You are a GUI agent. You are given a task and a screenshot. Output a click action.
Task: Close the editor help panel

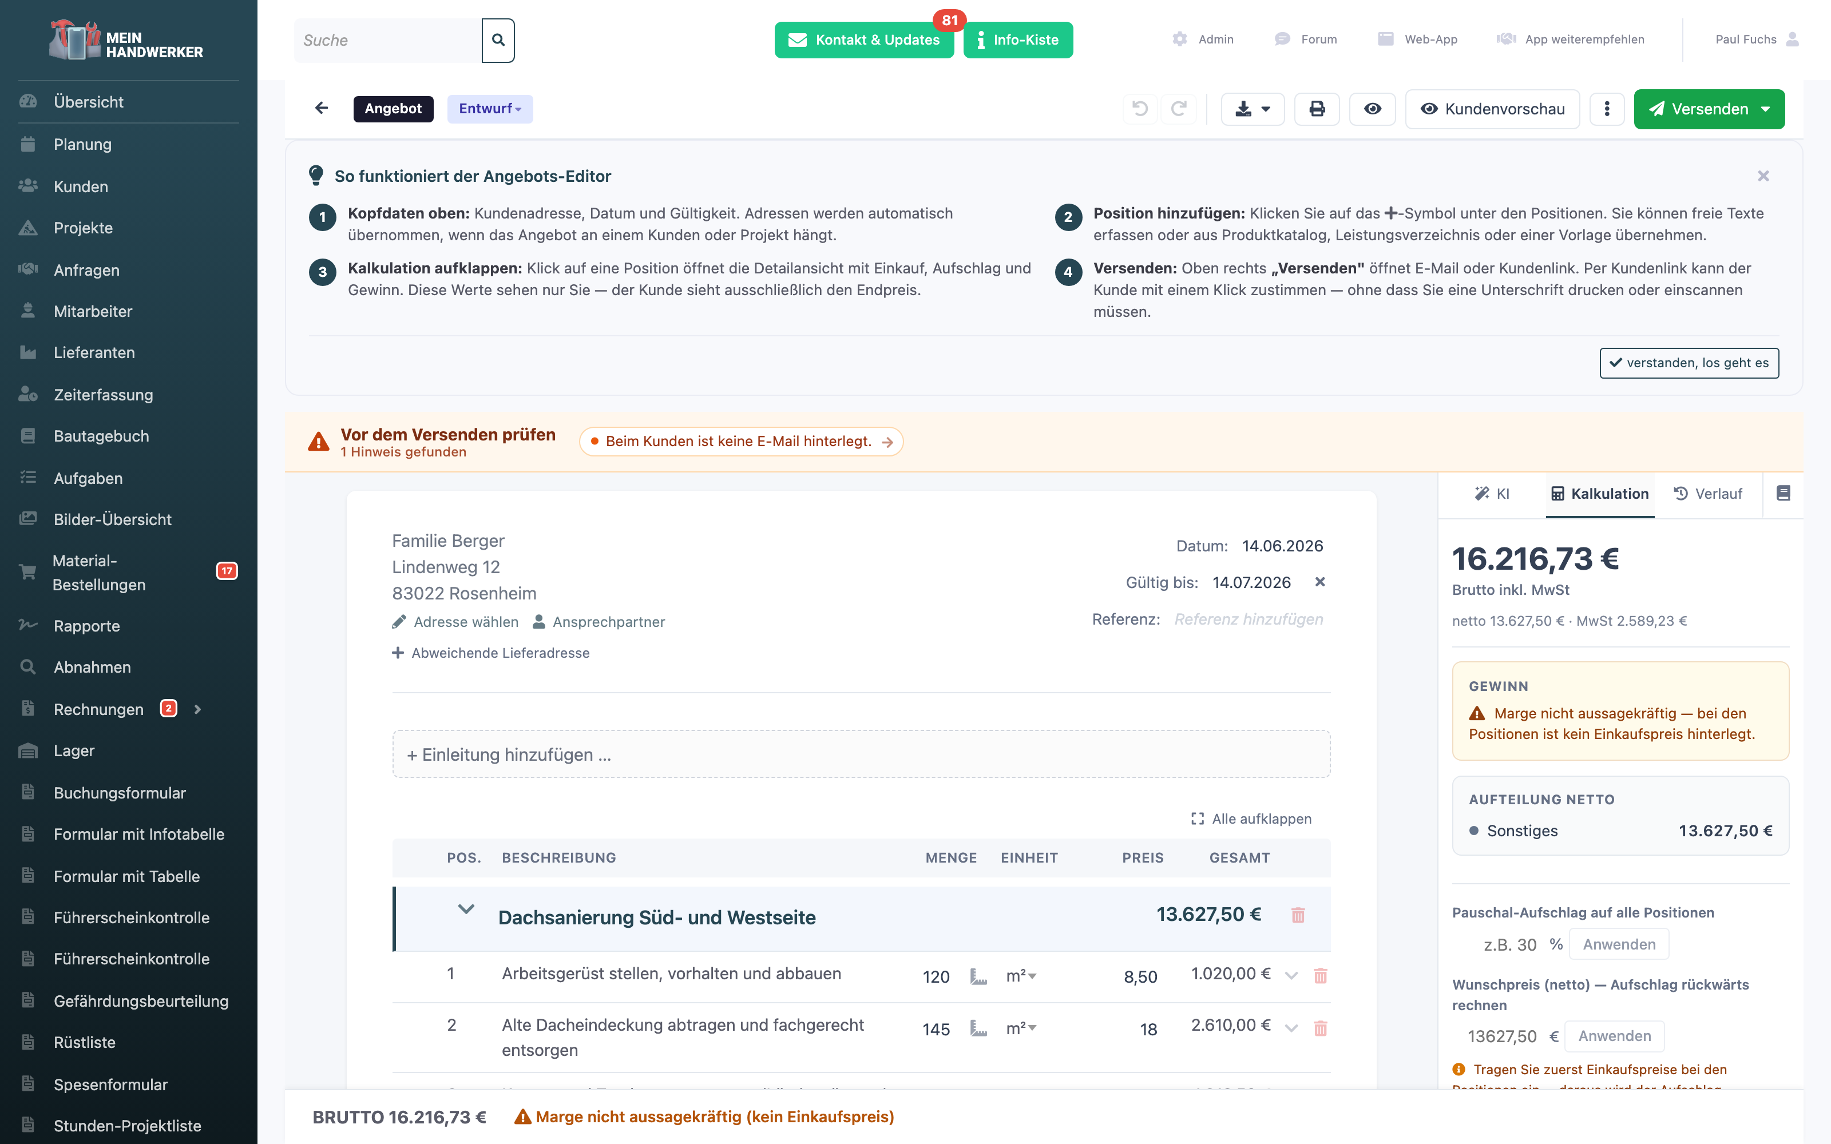click(x=1763, y=176)
